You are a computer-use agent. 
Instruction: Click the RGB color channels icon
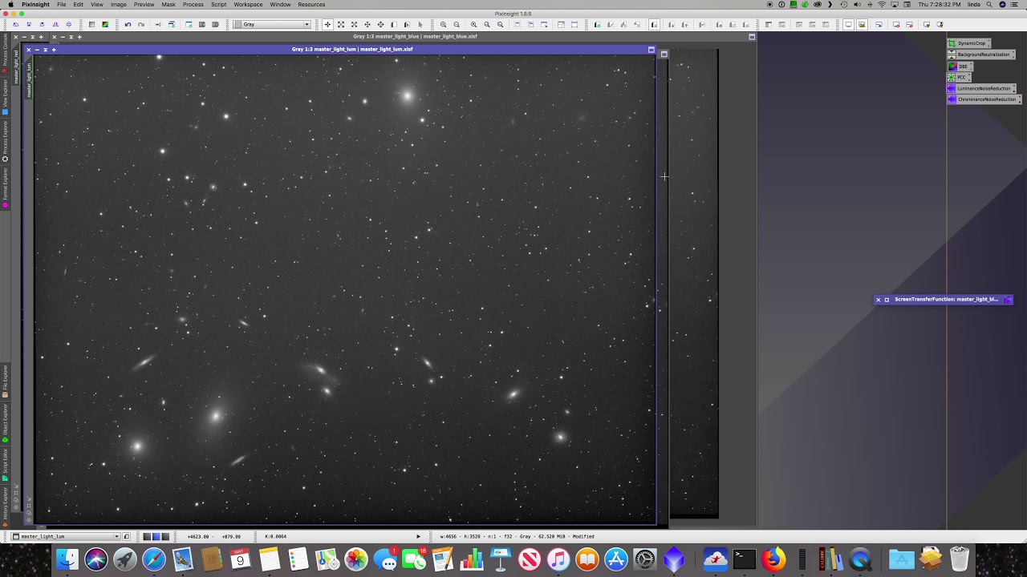(104, 24)
